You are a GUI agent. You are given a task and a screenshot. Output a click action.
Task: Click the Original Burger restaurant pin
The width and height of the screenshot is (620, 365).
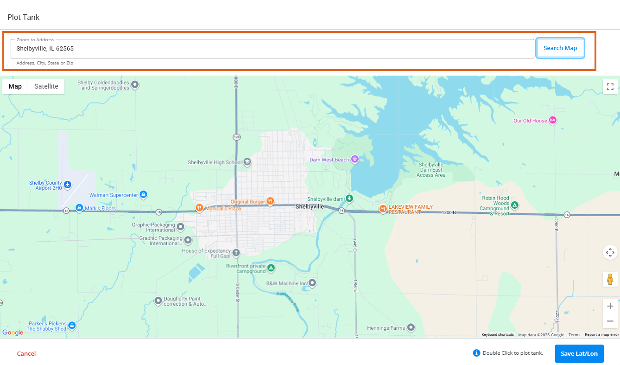[271, 202]
